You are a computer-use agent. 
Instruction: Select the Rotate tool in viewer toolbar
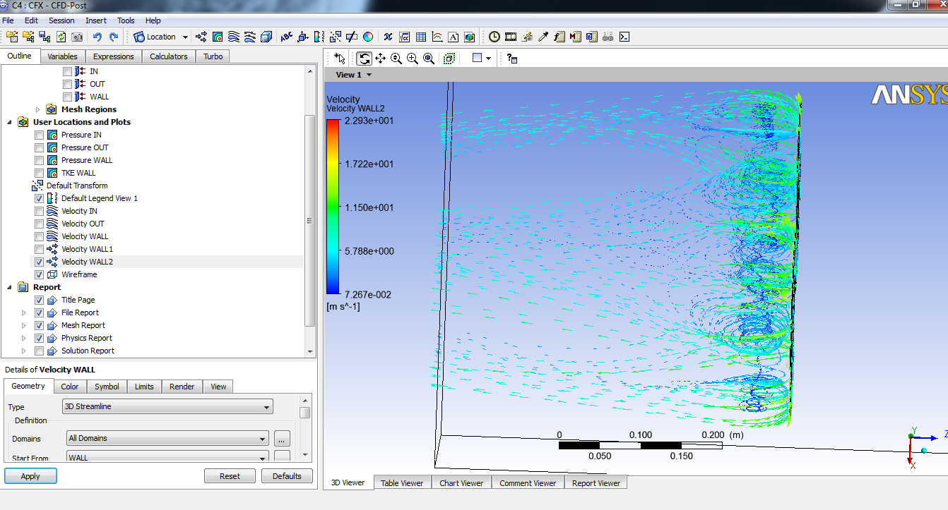tap(364, 59)
